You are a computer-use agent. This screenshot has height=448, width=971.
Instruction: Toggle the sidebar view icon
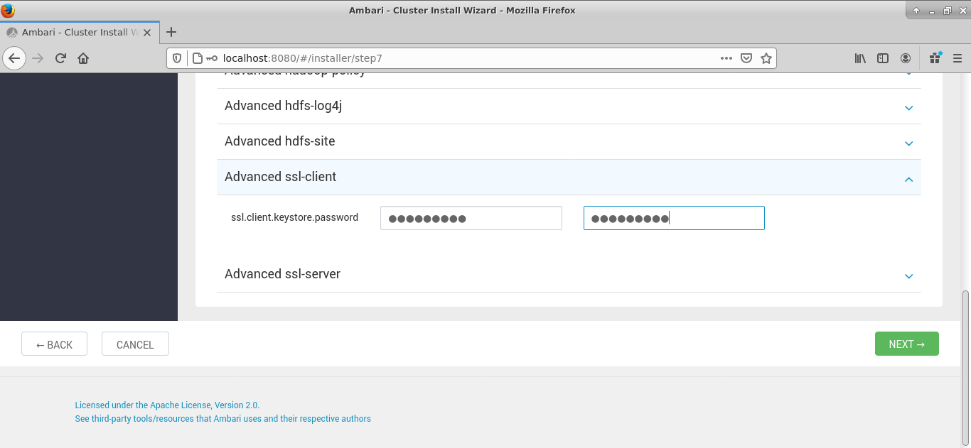[883, 58]
